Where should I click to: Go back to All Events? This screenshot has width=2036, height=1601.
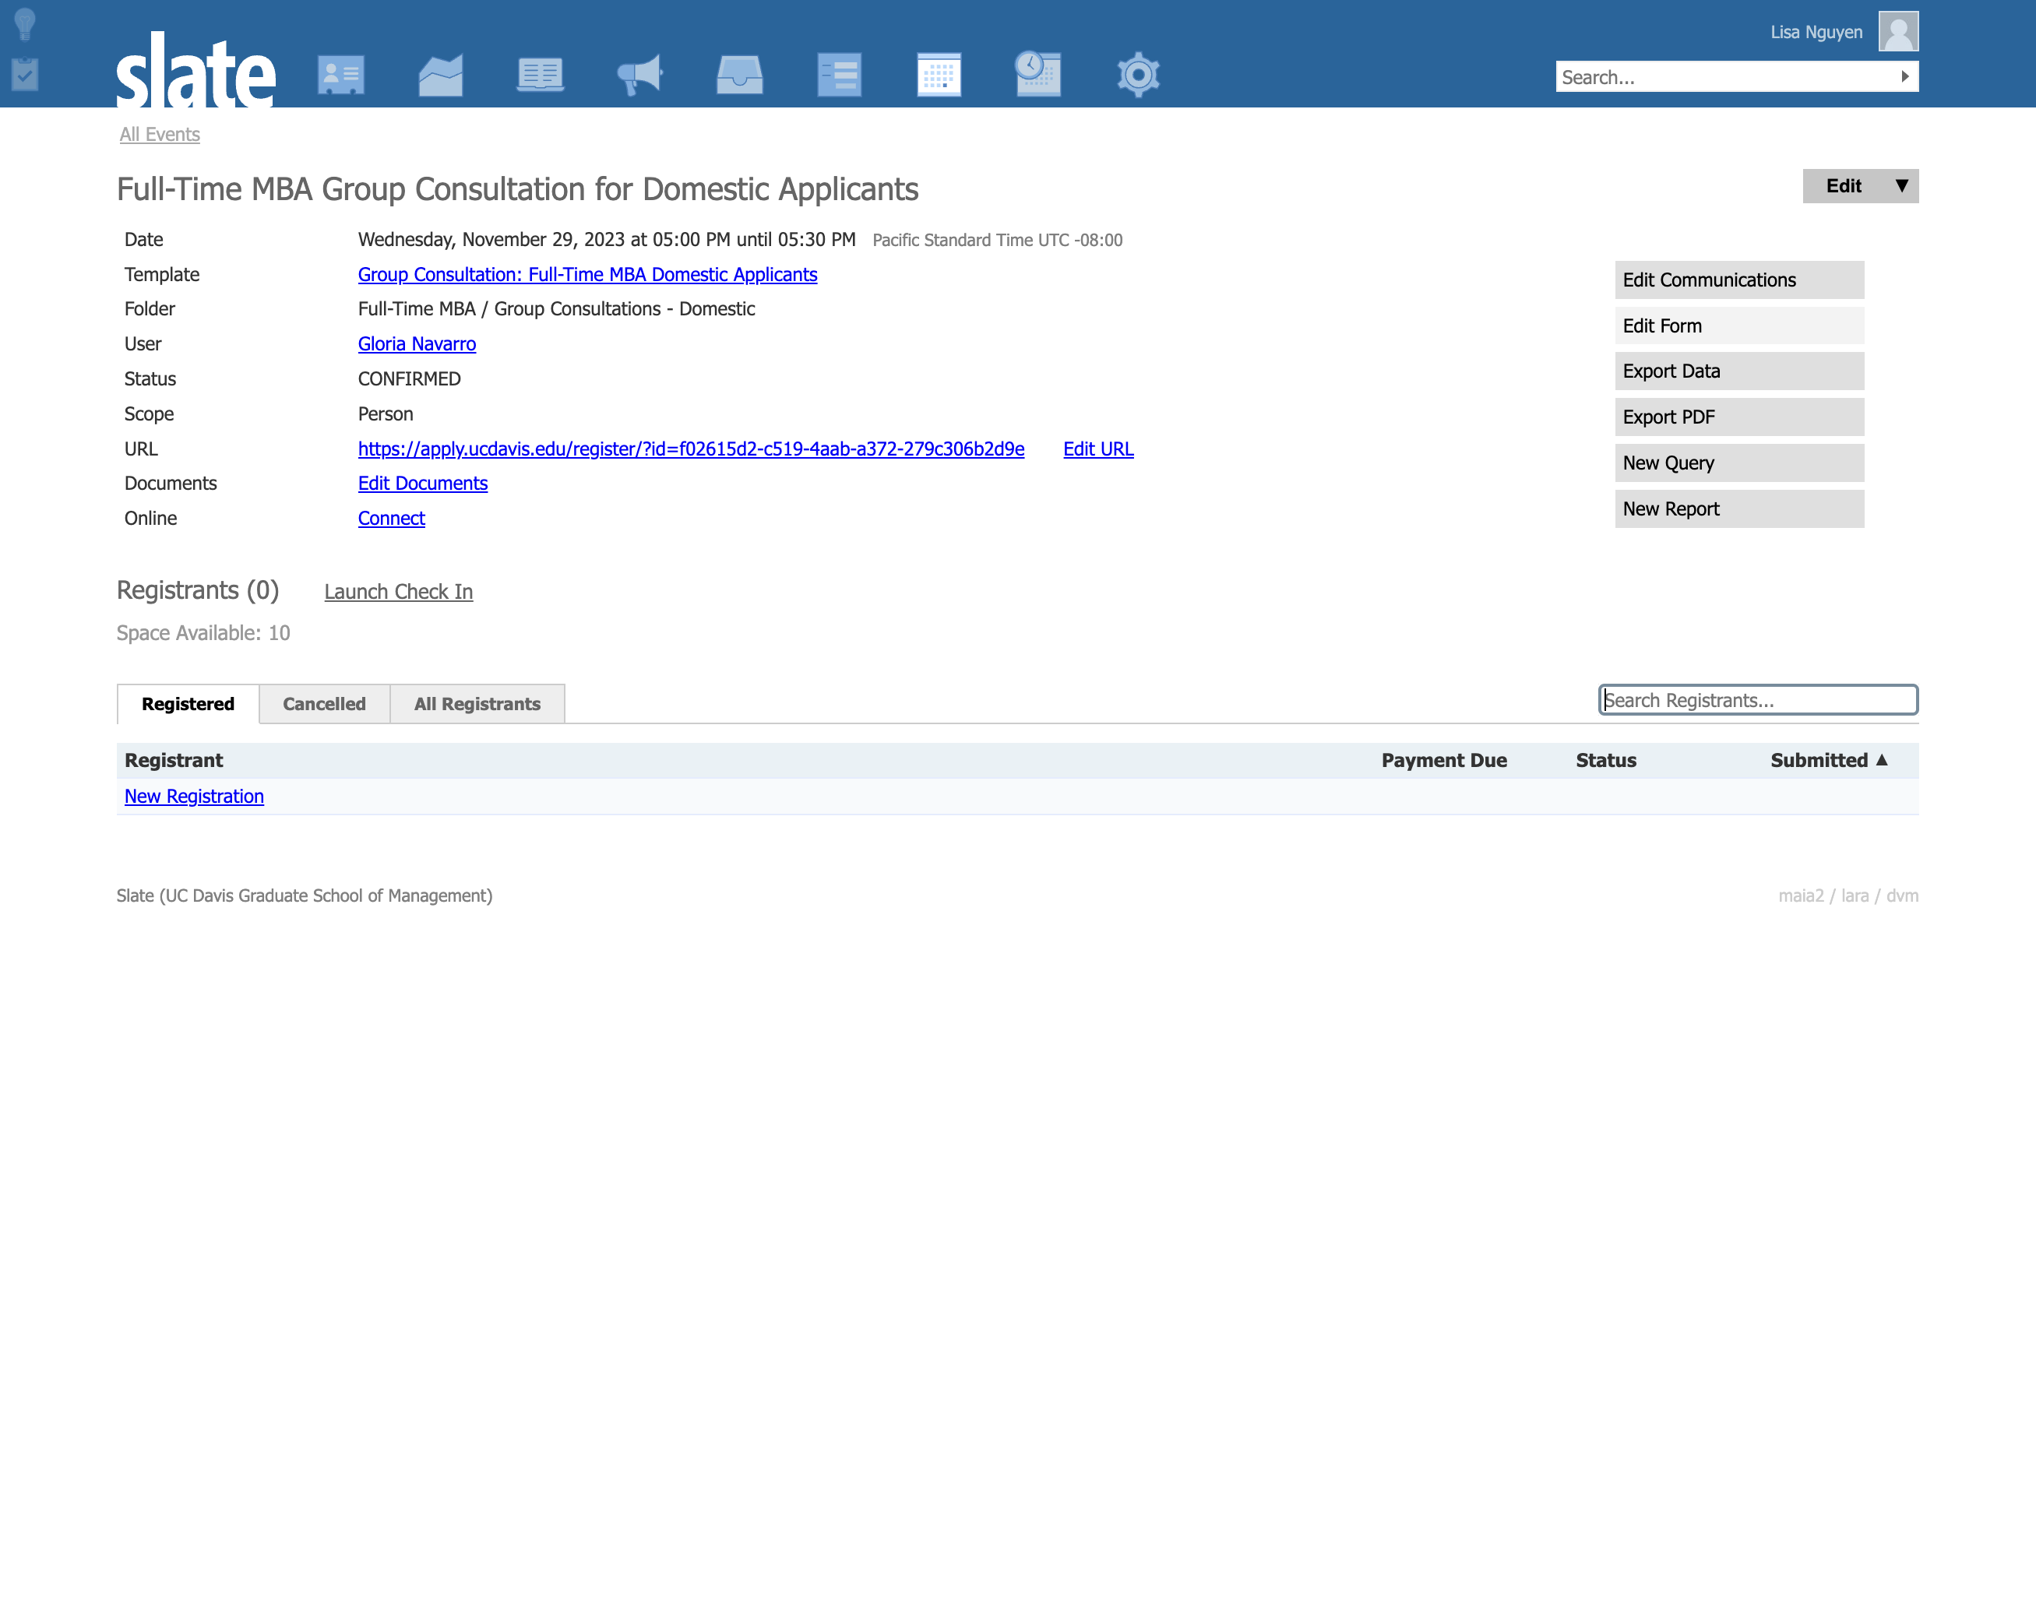click(160, 134)
